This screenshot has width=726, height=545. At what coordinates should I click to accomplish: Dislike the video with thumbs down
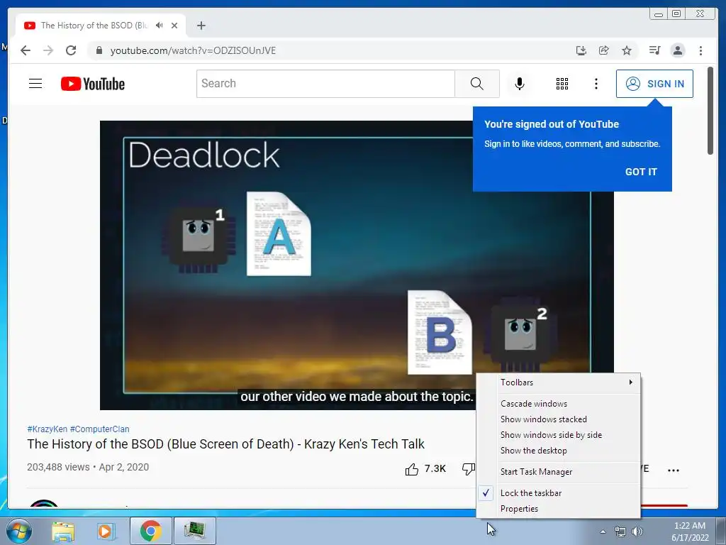469,469
